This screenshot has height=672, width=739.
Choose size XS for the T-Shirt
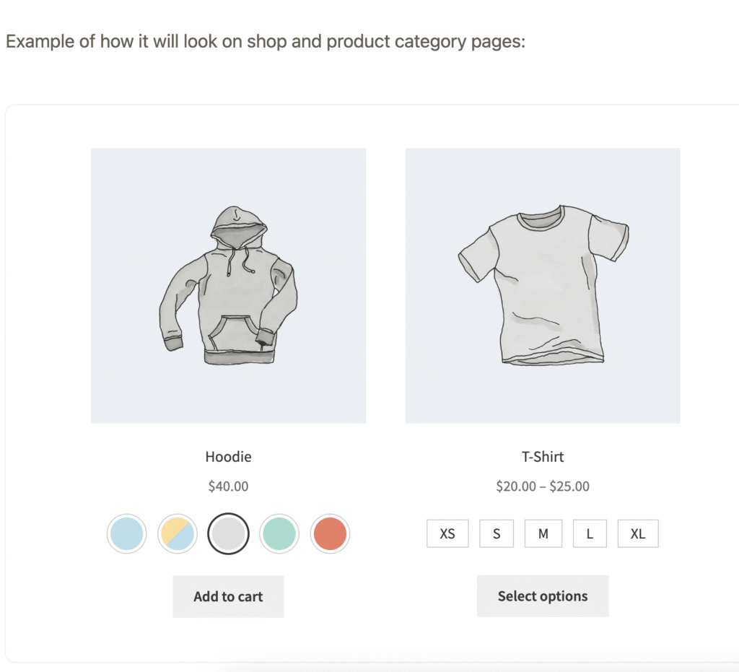pos(447,534)
